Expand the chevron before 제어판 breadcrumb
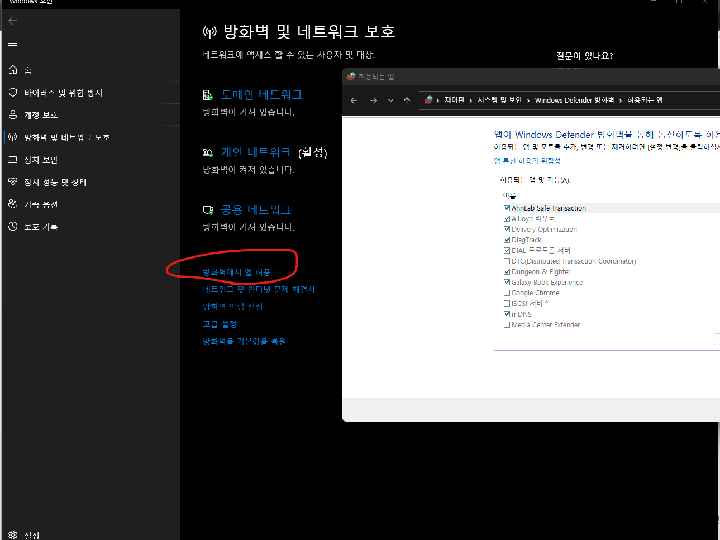The height and width of the screenshot is (540, 720). point(438,101)
